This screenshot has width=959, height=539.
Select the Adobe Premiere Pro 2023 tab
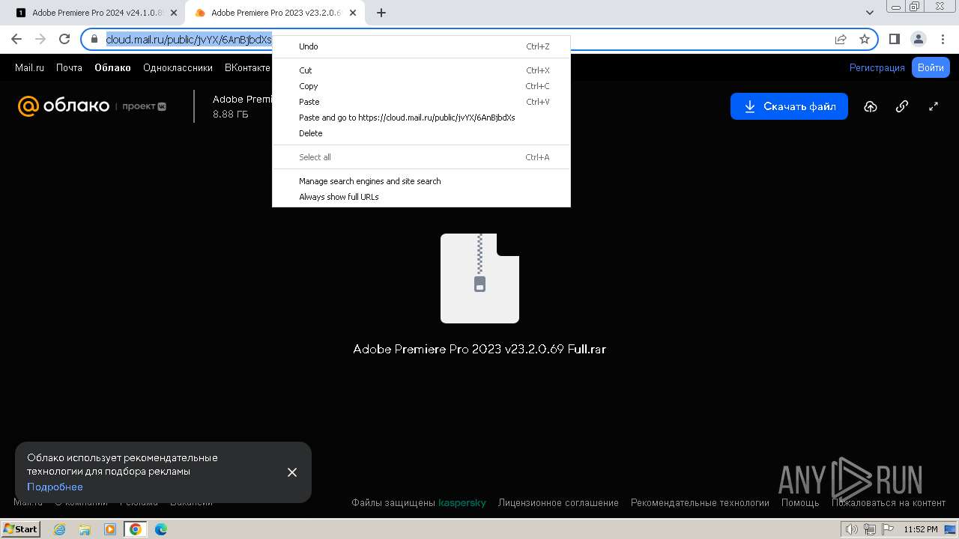coord(276,13)
